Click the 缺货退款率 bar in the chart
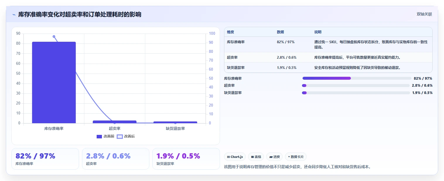The width and height of the screenshot is (444, 181). tap(175, 122)
